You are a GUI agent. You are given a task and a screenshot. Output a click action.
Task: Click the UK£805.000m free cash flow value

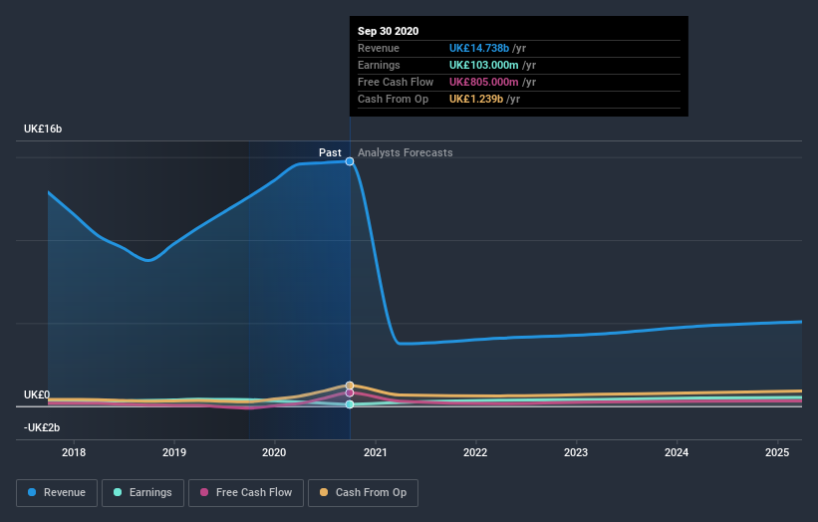coord(483,82)
